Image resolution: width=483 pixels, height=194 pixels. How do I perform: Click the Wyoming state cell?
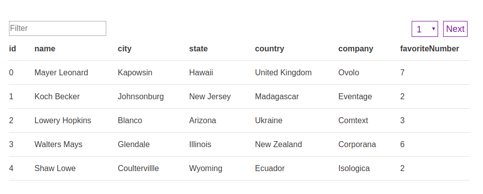(x=206, y=169)
